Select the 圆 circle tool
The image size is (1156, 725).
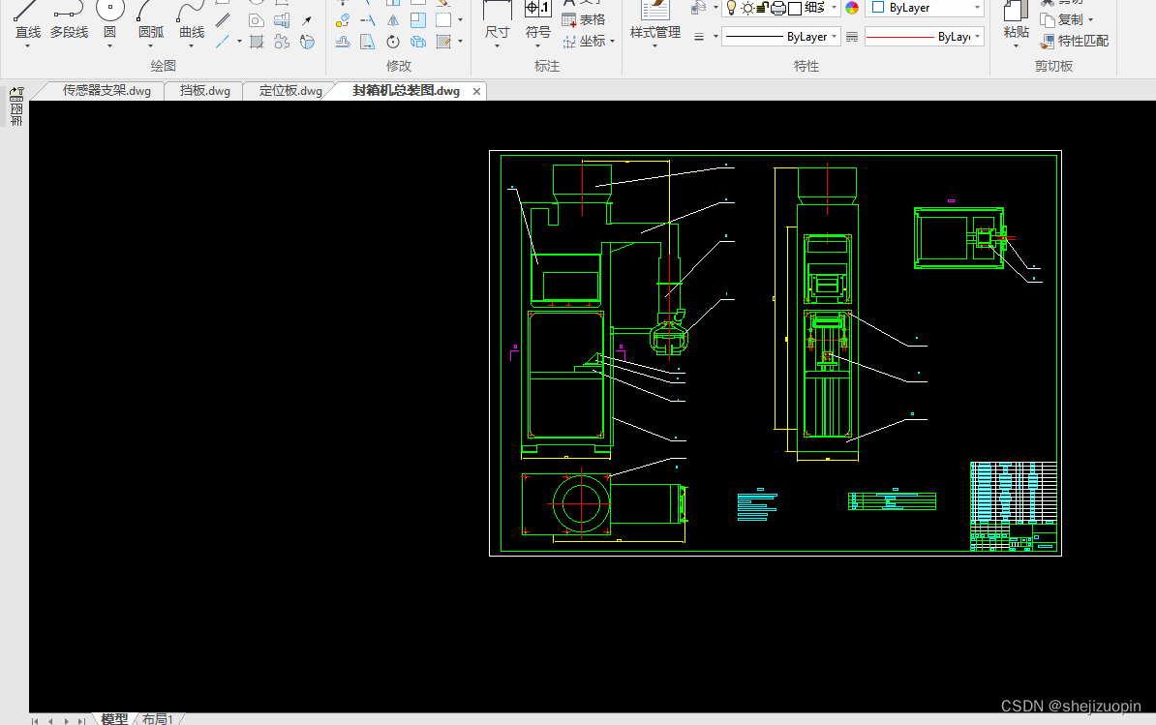pos(109,20)
